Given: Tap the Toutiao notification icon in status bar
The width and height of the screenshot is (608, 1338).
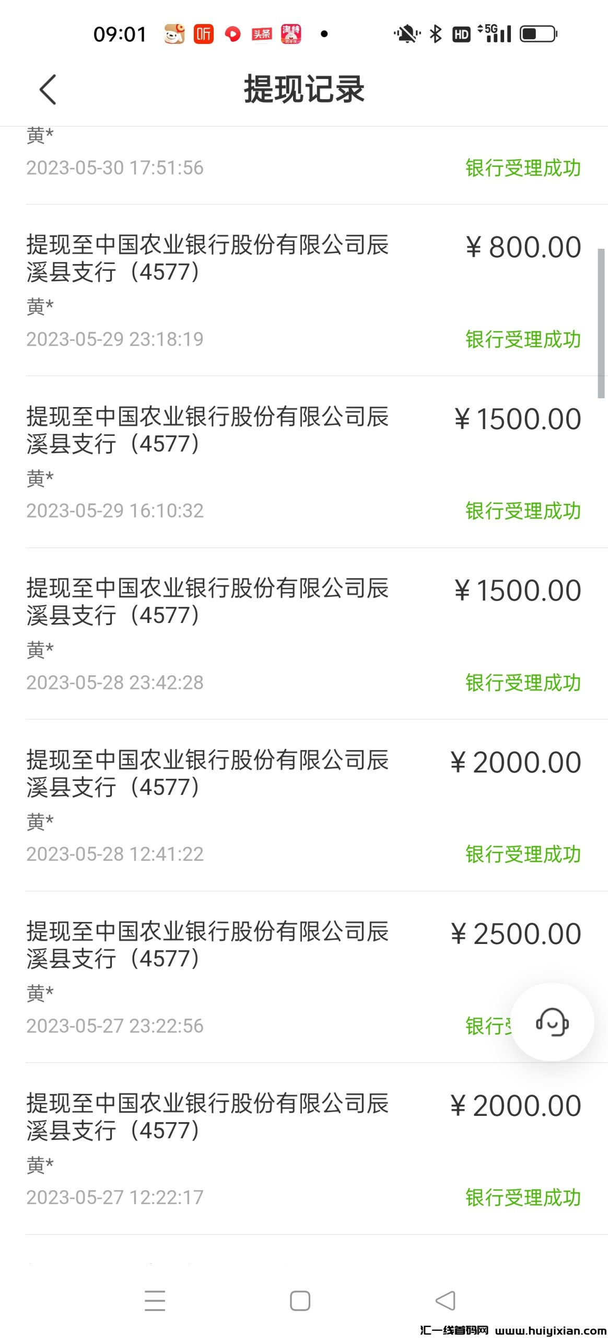Looking at the screenshot, I should (262, 34).
